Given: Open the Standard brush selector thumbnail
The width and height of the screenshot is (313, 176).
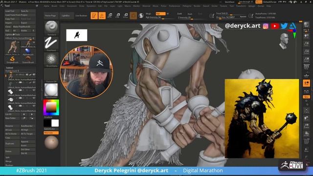Looking at the screenshot, I should pyautogui.click(x=51, y=28).
